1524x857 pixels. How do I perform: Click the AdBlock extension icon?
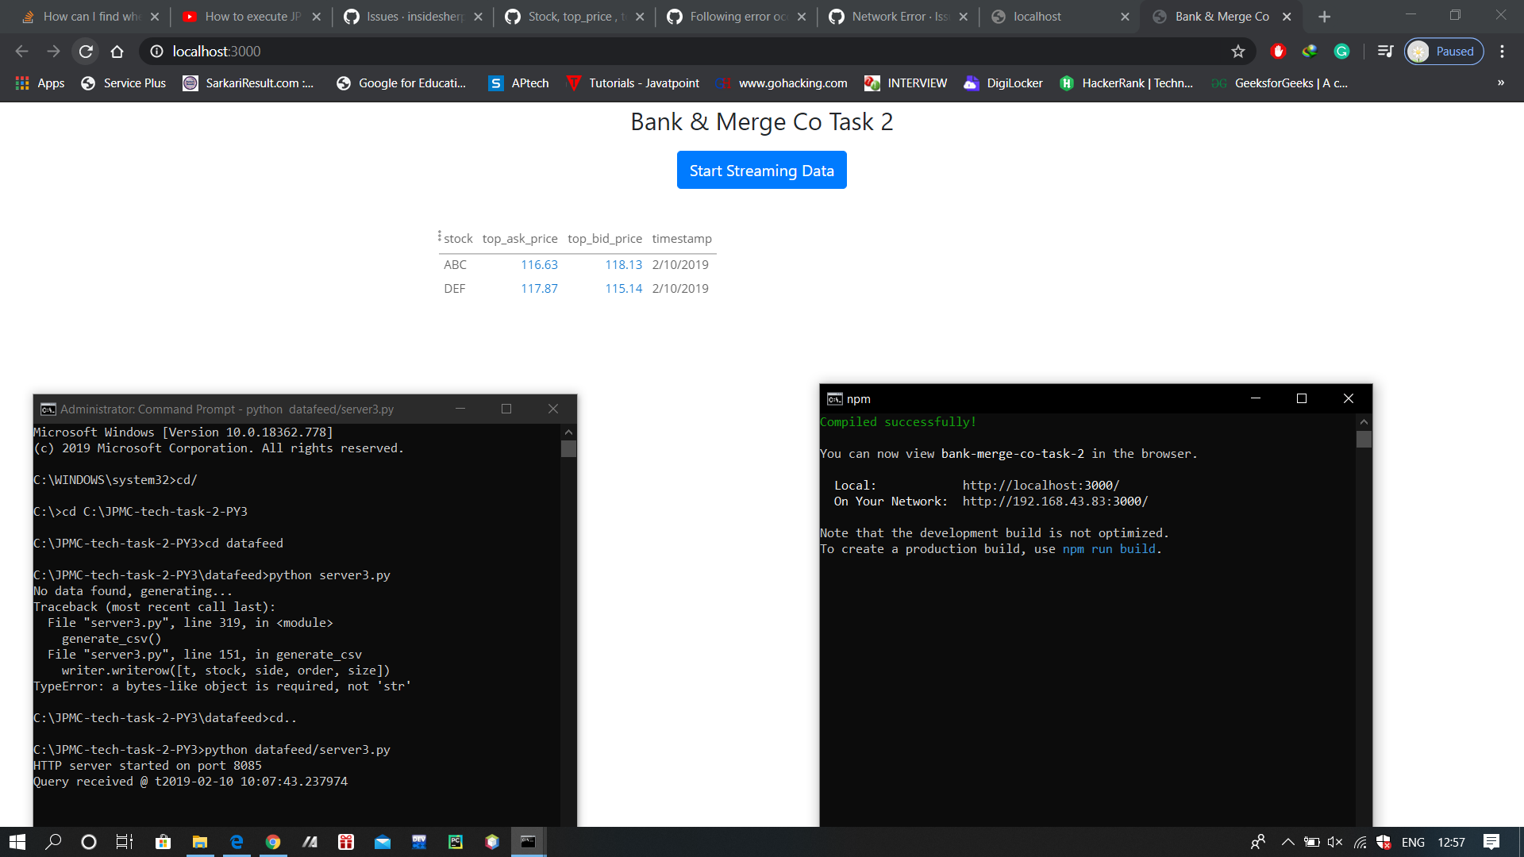(x=1278, y=51)
